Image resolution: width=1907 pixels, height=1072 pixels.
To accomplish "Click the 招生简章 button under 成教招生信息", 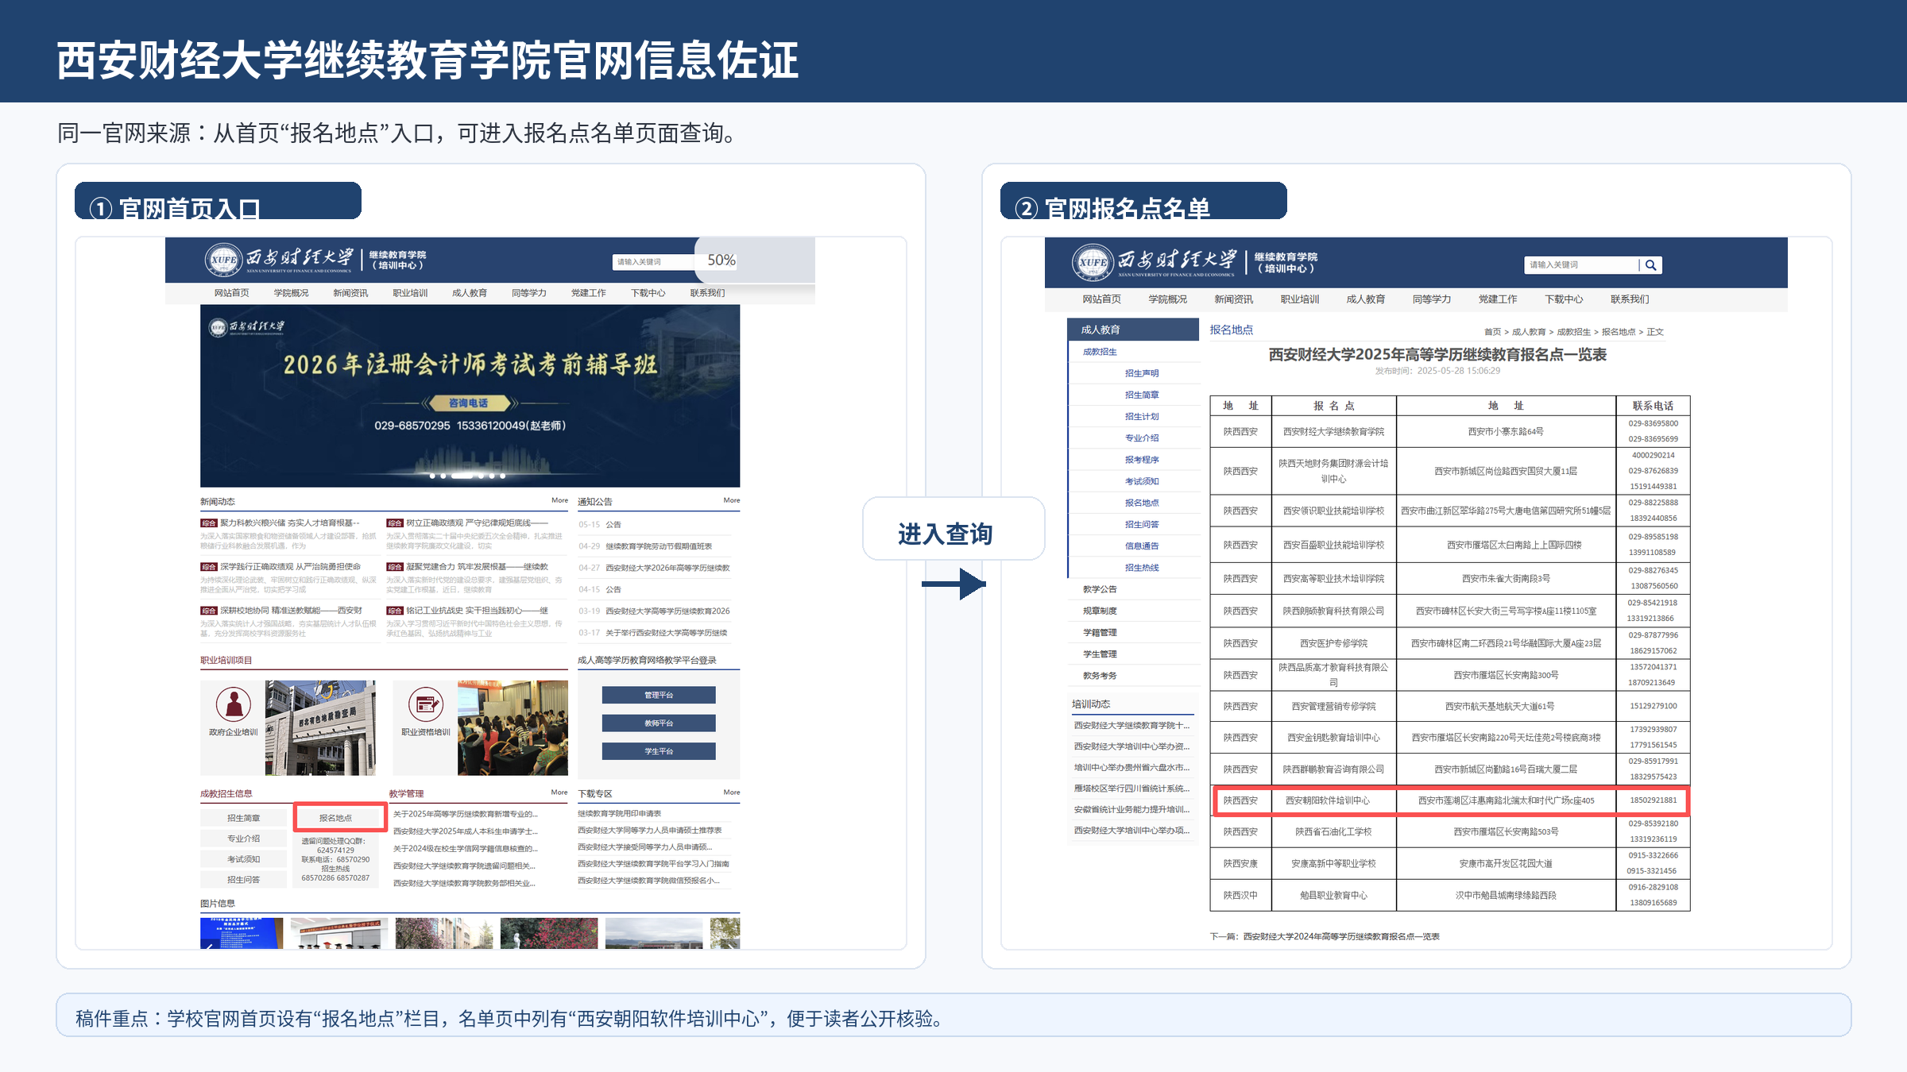I will point(243,817).
